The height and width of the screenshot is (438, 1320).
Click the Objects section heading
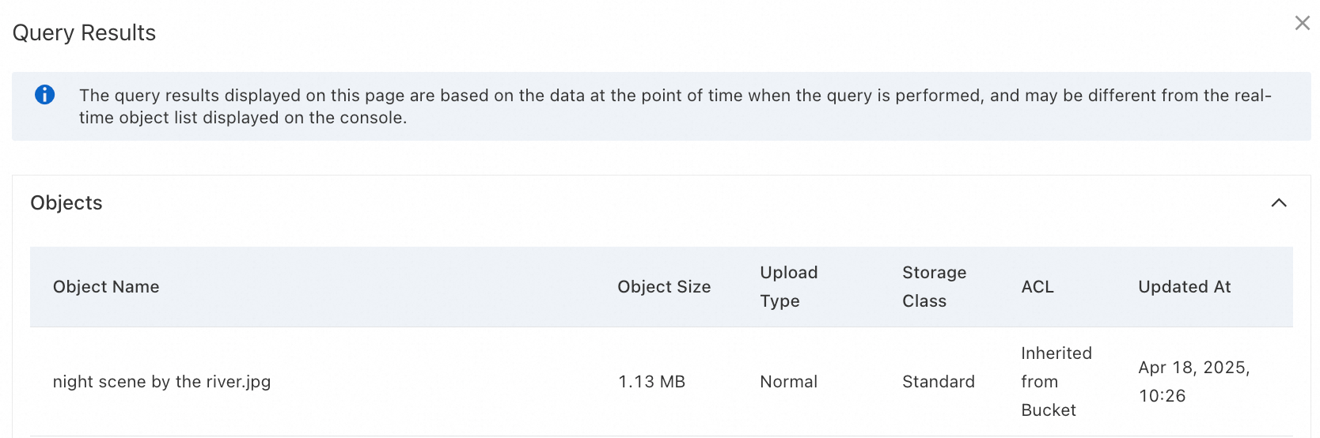pyautogui.click(x=66, y=203)
